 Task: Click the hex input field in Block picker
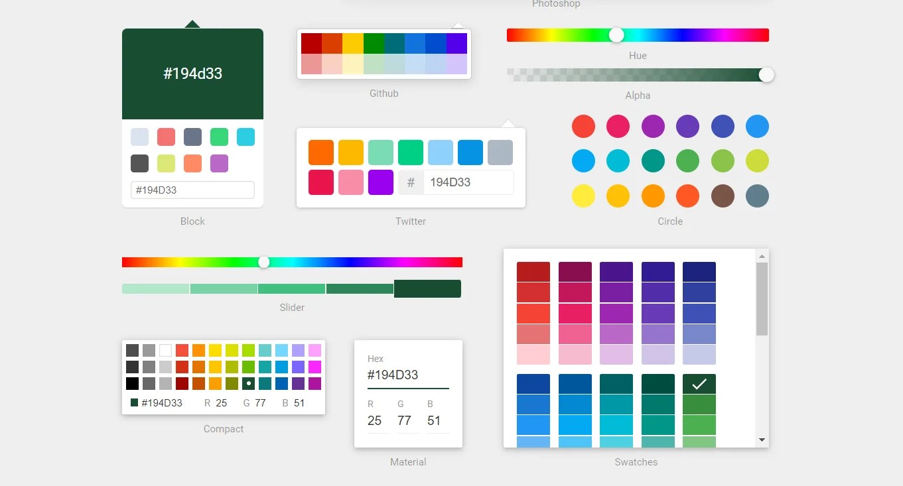192,190
